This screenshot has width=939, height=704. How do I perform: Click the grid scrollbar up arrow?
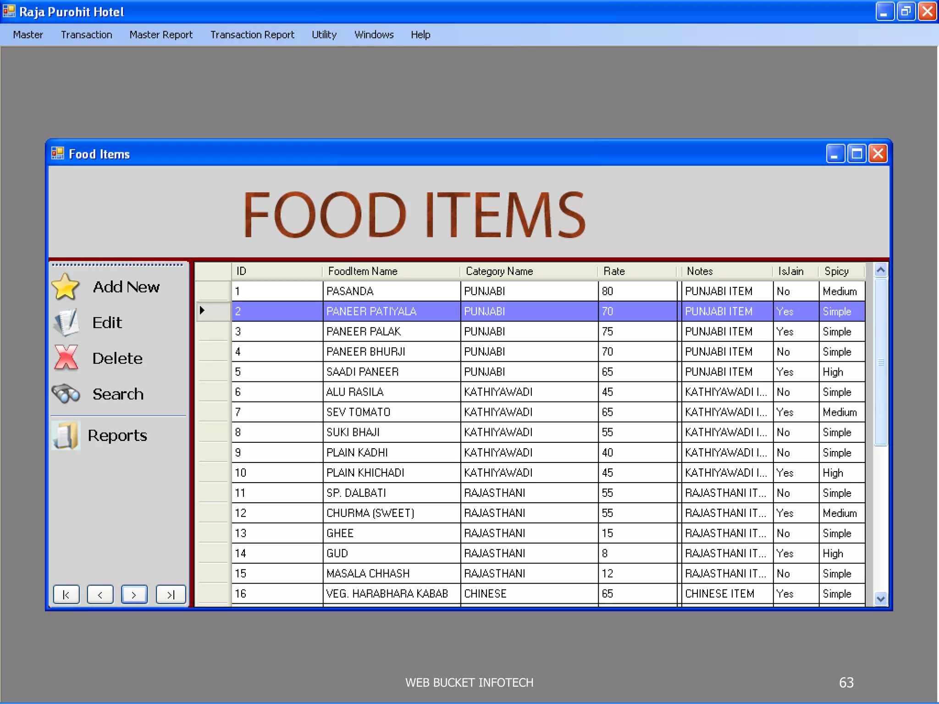coord(880,270)
